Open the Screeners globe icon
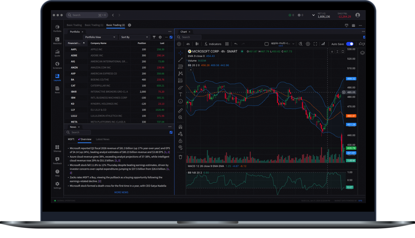Screen dimensions: 415x238 57,65
